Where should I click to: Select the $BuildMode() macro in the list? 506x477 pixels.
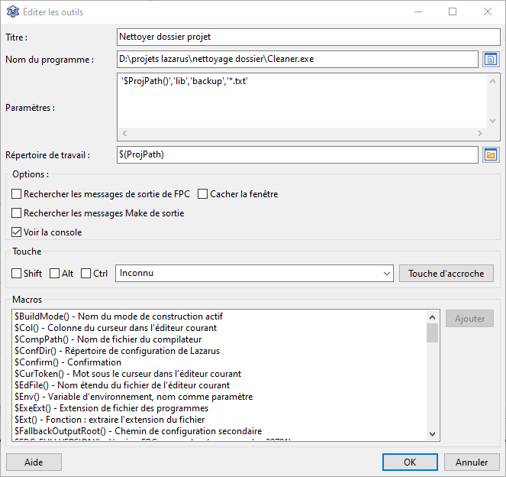(118, 316)
